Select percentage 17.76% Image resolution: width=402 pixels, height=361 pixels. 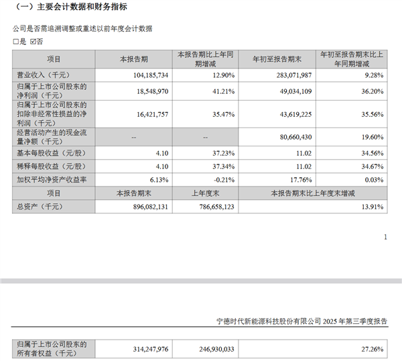[301, 180]
